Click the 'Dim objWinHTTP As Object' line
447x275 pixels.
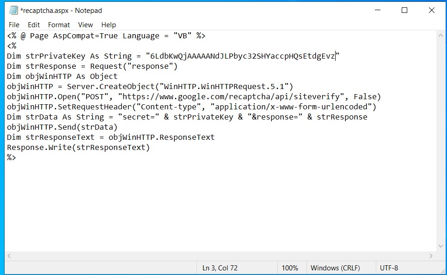62,77
